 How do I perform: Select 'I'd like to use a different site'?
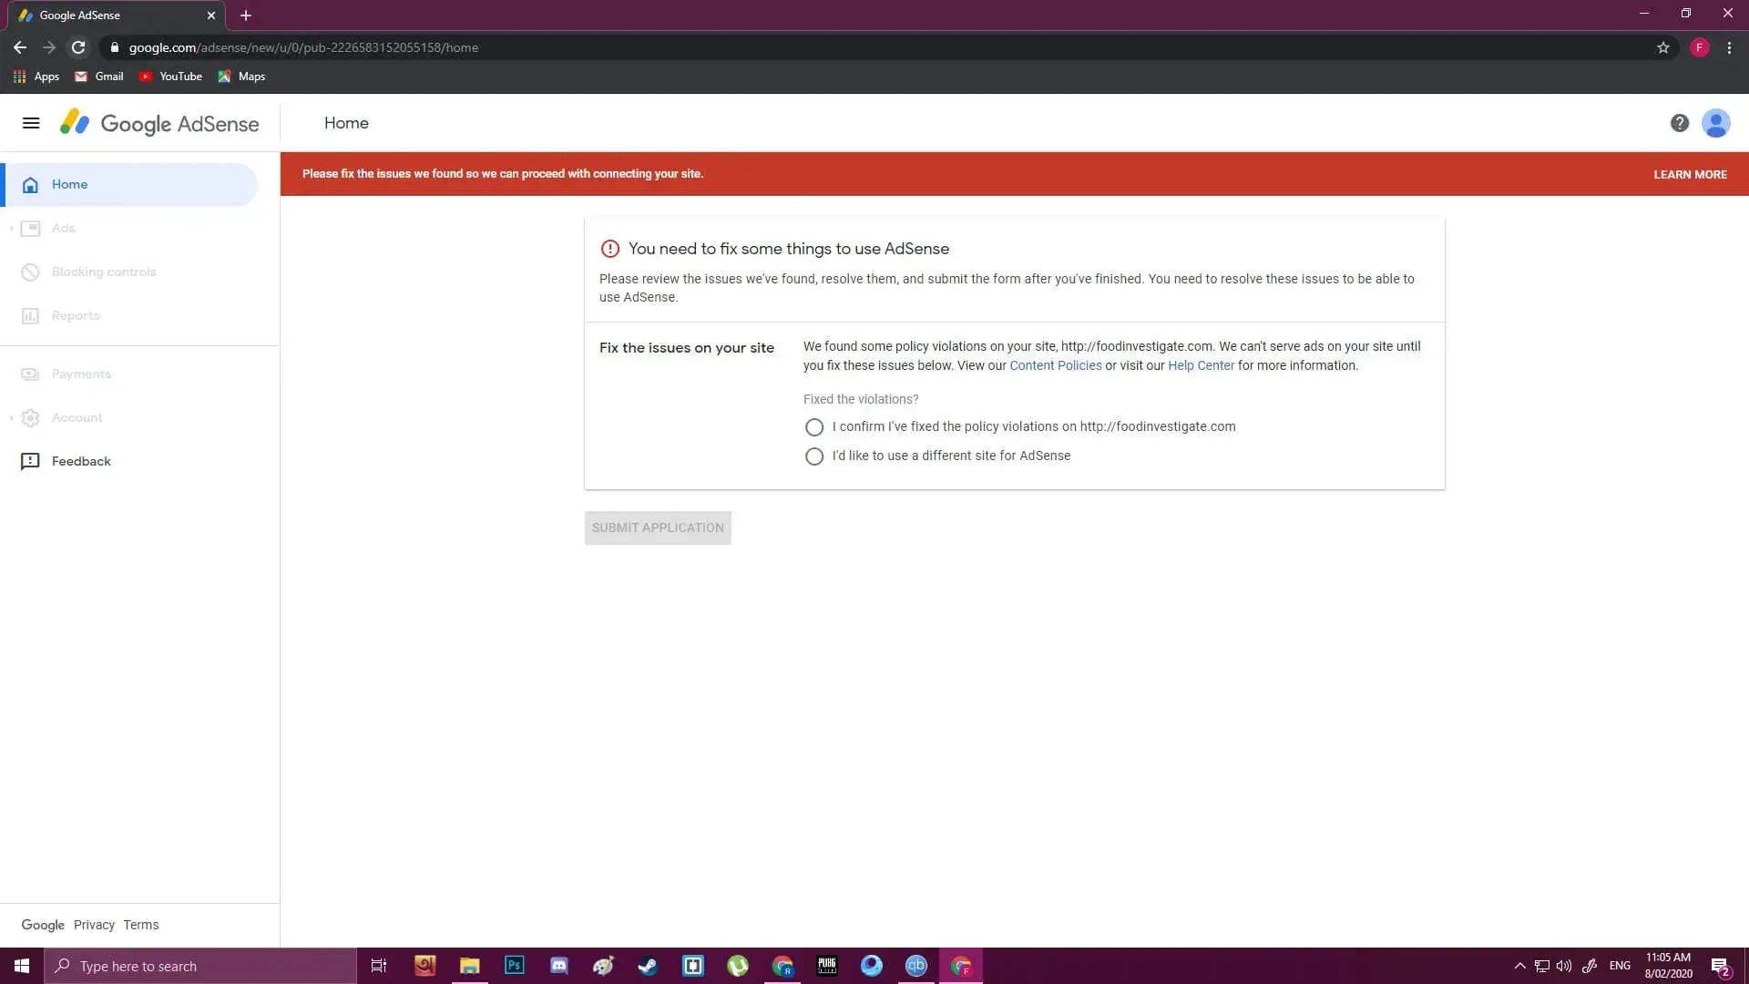814,456
